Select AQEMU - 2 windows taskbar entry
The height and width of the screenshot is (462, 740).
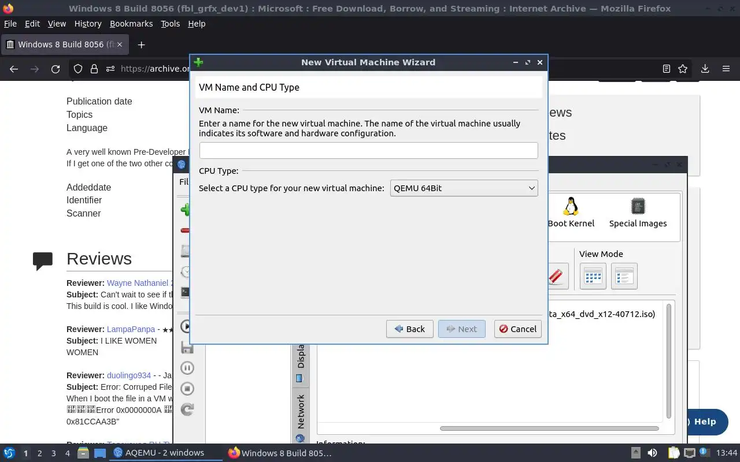(x=166, y=453)
